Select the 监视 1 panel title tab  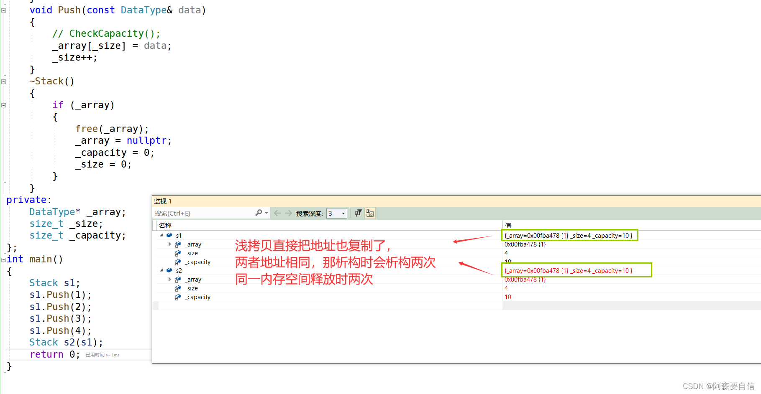point(163,201)
